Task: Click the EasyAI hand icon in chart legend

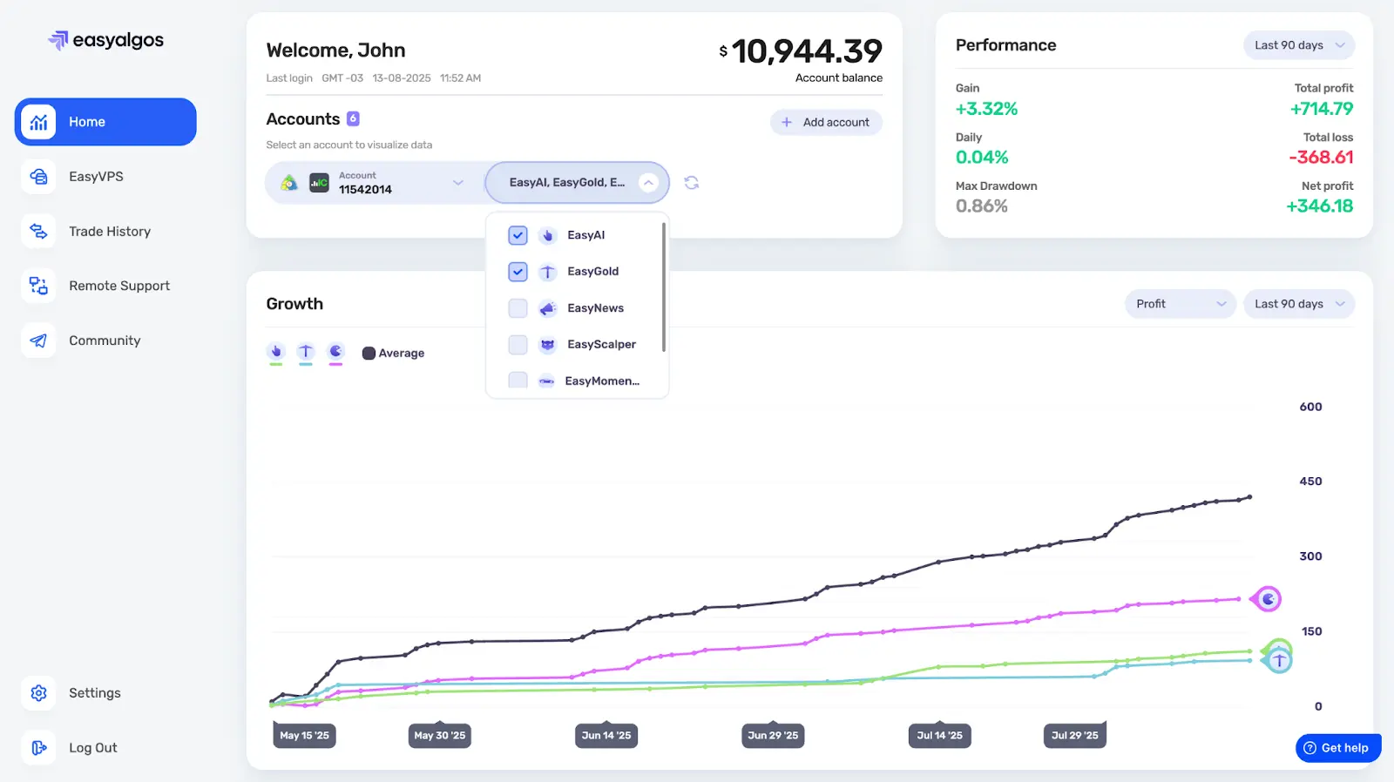Action: [x=276, y=352]
